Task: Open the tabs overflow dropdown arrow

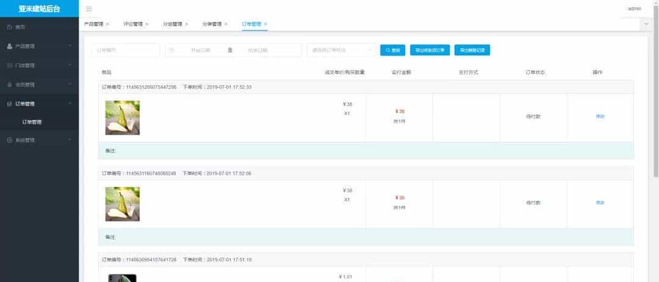Action: [646, 24]
